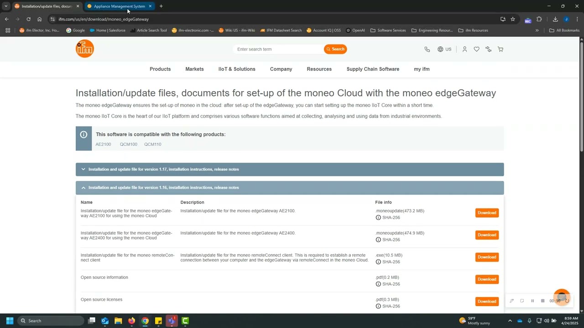Open Microsoft Teams from the taskbar
Image resolution: width=584 pixels, height=328 pixels.
coord(172,321)
